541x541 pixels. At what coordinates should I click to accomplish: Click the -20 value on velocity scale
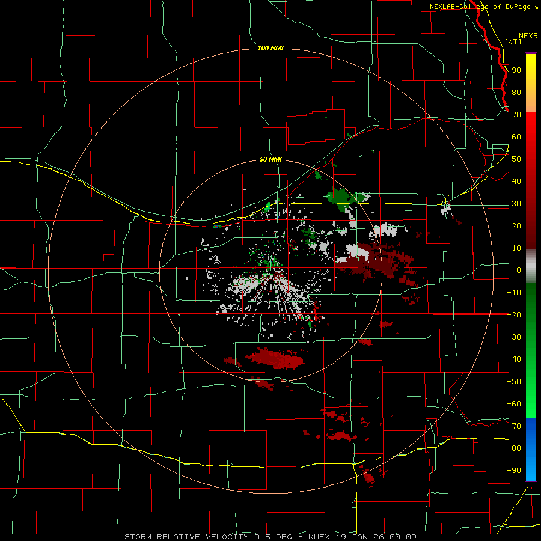(514, 314)
